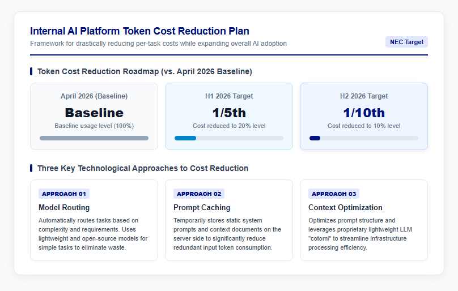Click the '1/10th' value

point(364,113)
